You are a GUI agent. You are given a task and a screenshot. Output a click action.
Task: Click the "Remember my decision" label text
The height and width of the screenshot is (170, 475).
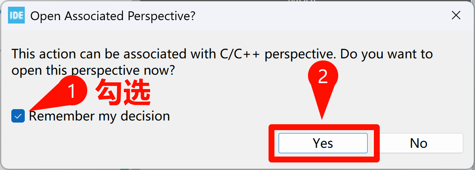[x=99, y=116]
